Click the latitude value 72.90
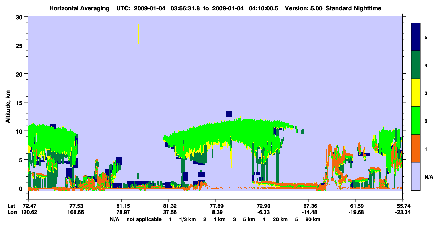Viewport: 447px width, 229px height. (x=262, y=206)
